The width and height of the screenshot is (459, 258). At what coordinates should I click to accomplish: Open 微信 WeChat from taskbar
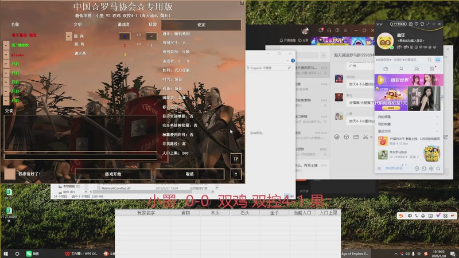33,253
